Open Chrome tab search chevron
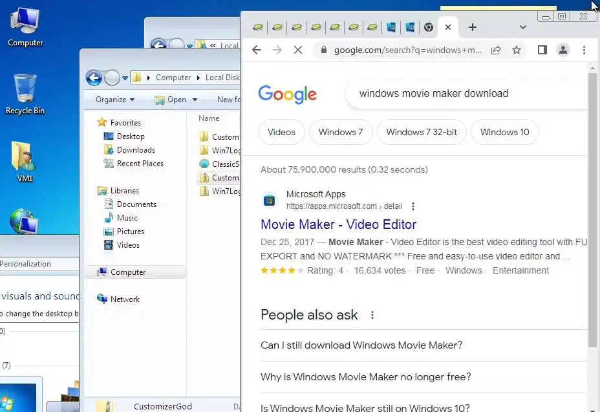This screenshot has height=412, width=600. (523, 27)
